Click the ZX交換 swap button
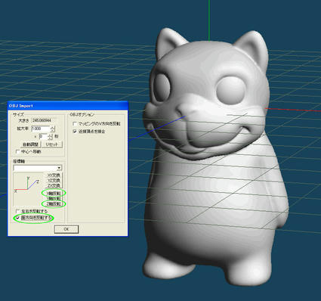Image resolution: width=321 pixels, height=301 pixels. 54,185
